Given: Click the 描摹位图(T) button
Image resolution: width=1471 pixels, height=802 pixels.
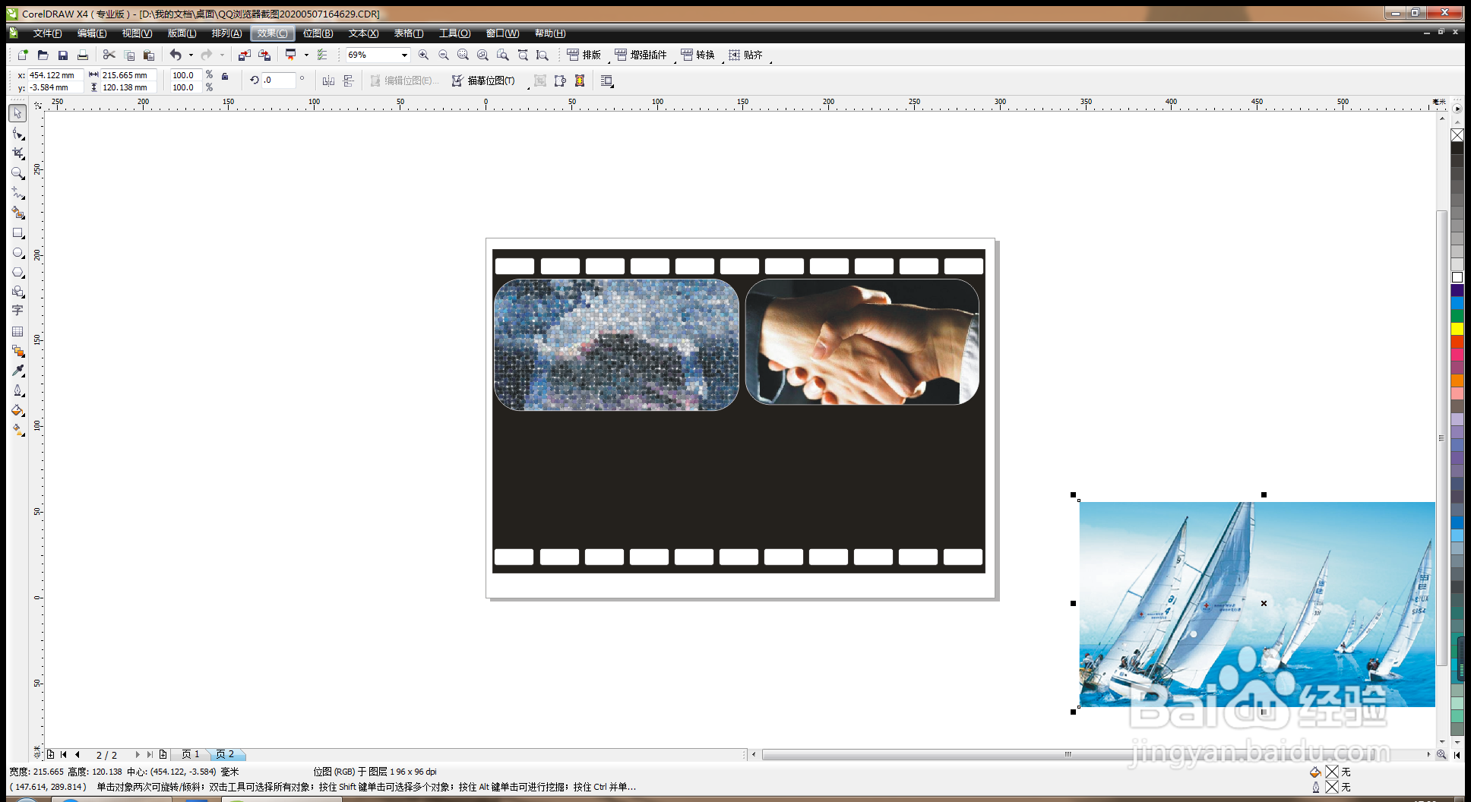Looking at the screenshot, I should click(x=483, y=81).
